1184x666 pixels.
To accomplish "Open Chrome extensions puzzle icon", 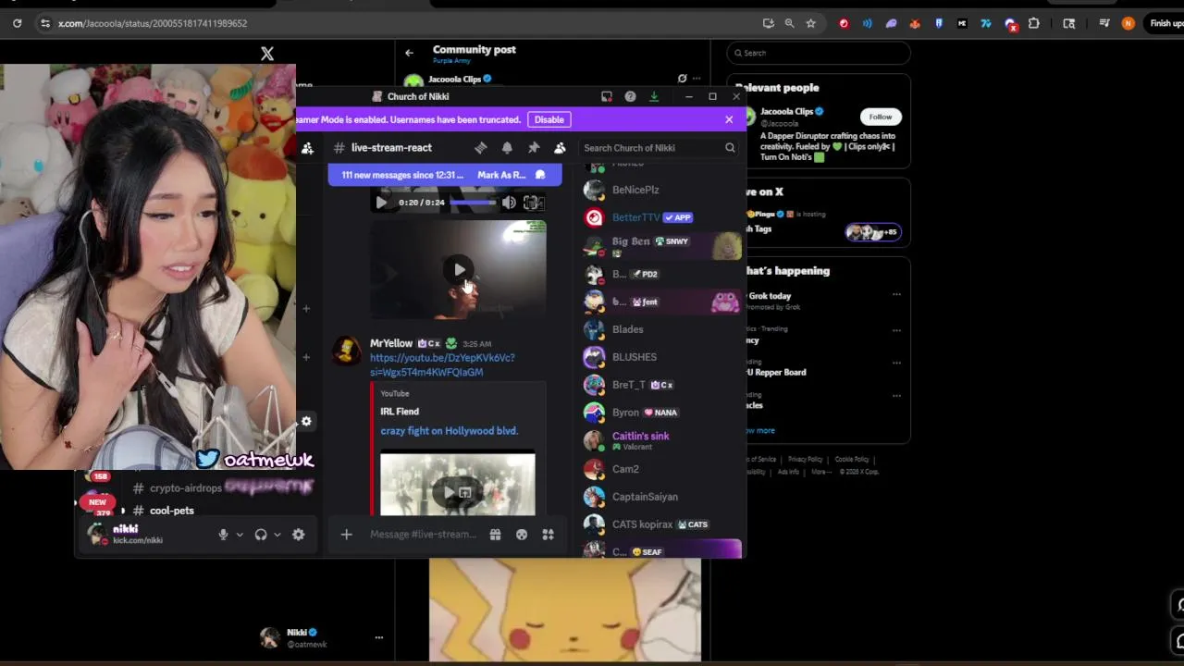I will coord(1034,23).
